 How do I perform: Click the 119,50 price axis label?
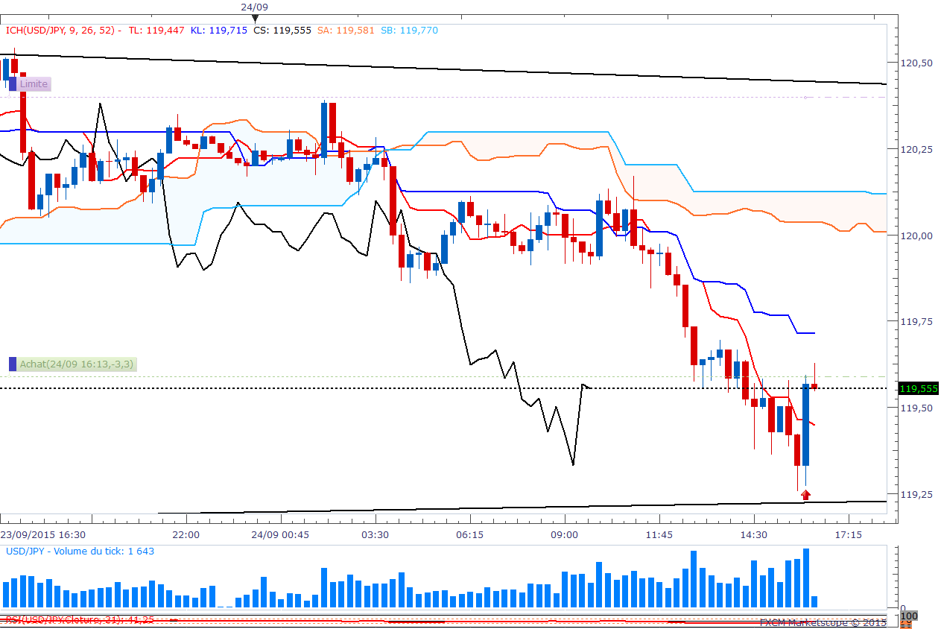[x=916, y=408]
